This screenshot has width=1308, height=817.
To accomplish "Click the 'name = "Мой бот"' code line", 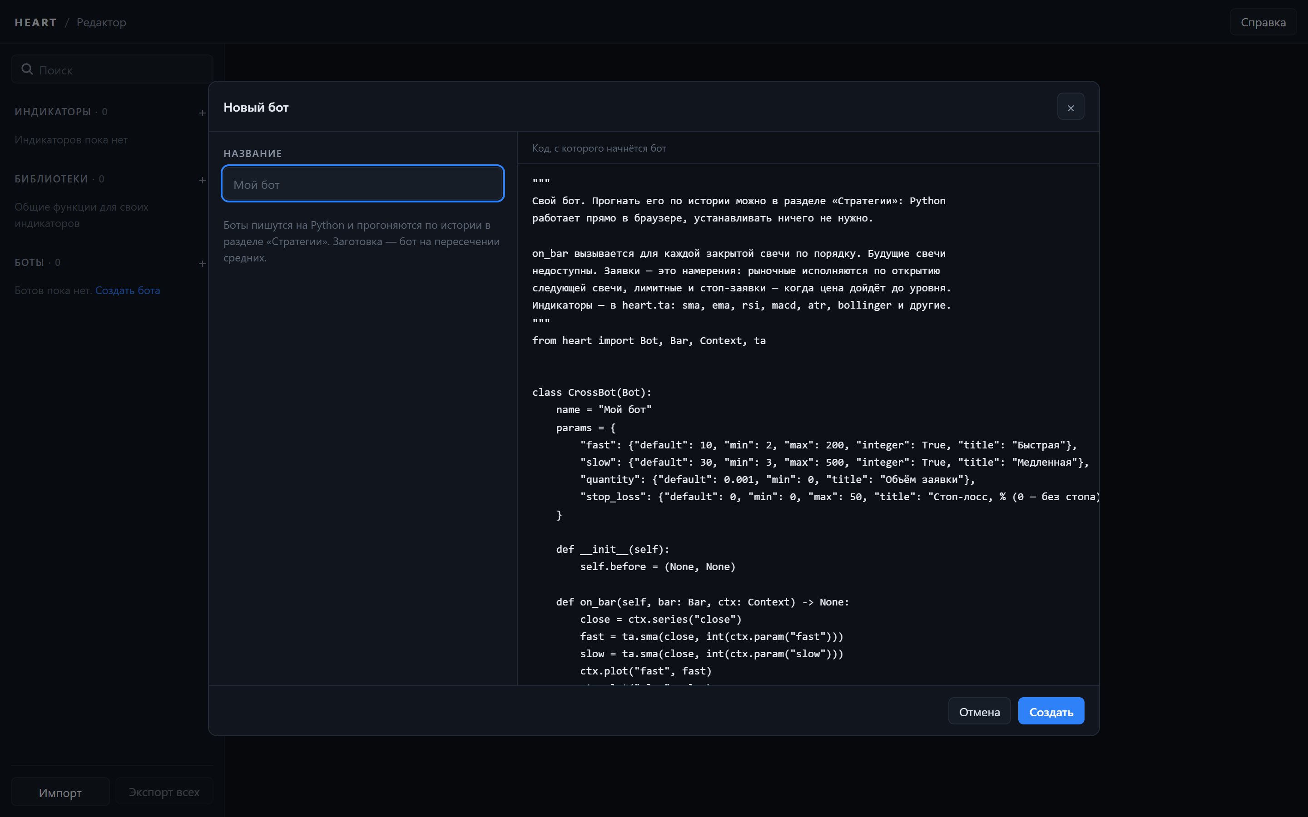I will coord(604,409).
